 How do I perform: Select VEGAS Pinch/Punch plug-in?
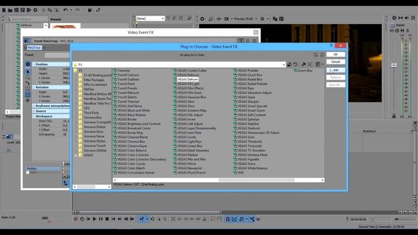click(x=191, y=172)
